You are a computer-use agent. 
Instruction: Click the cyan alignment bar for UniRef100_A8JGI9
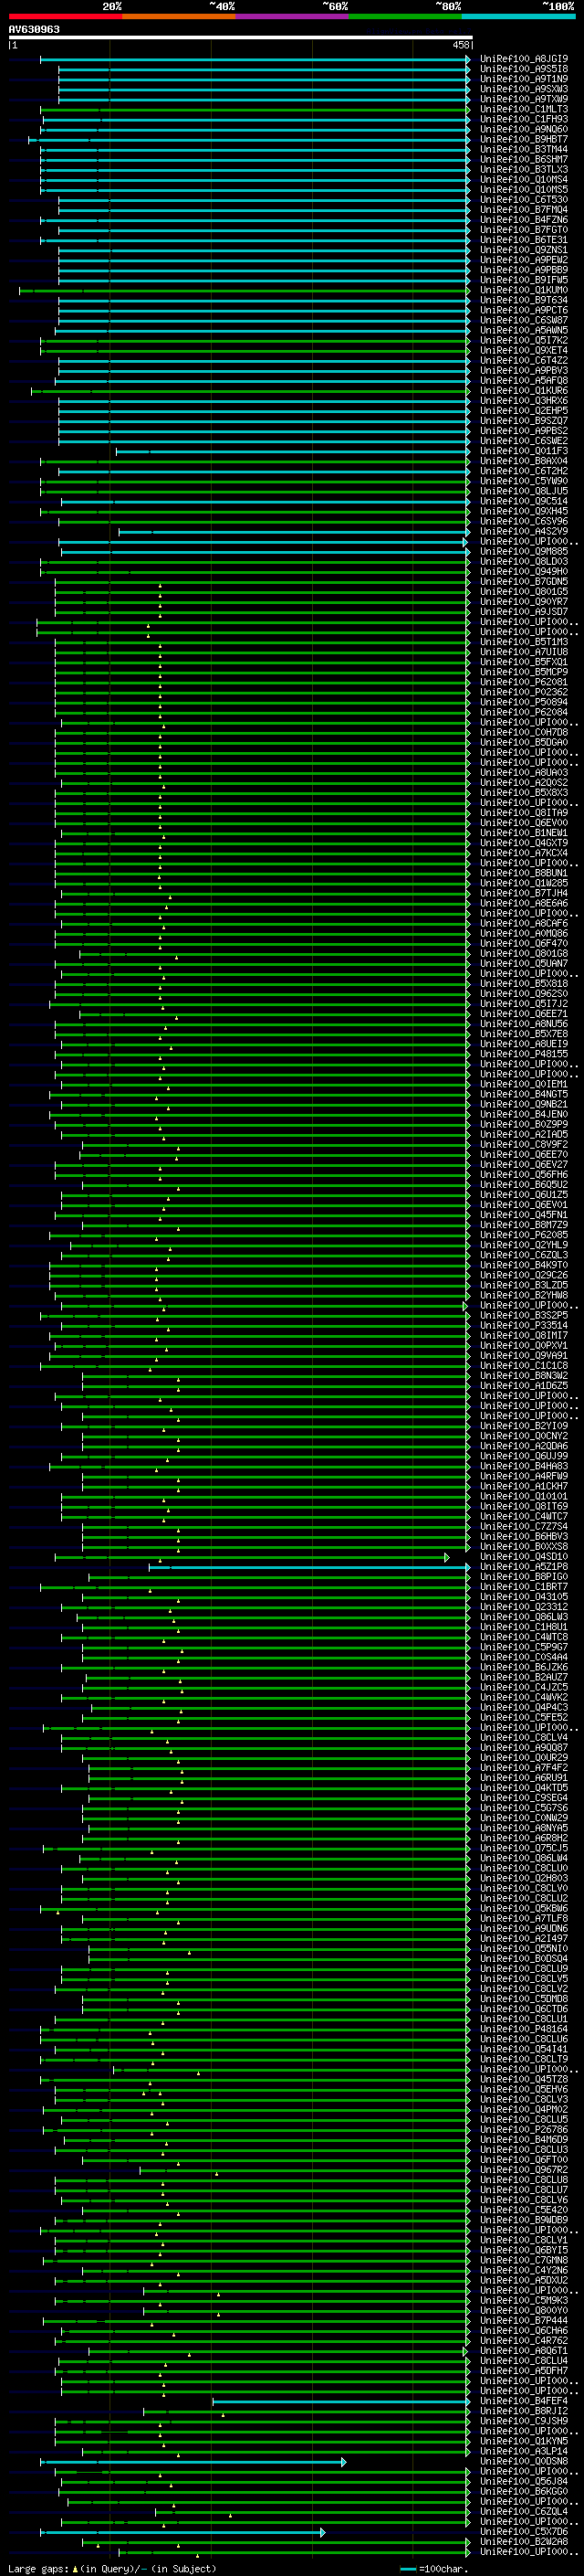point(255,59)
